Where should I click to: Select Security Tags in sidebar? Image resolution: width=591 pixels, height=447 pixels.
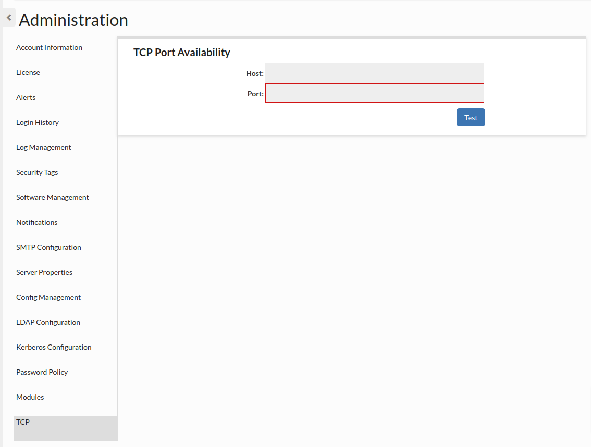[37, 172]
